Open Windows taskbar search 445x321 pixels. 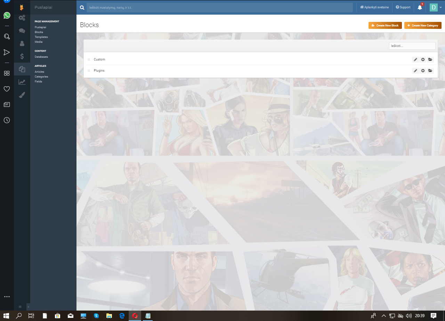pos(19,316)
